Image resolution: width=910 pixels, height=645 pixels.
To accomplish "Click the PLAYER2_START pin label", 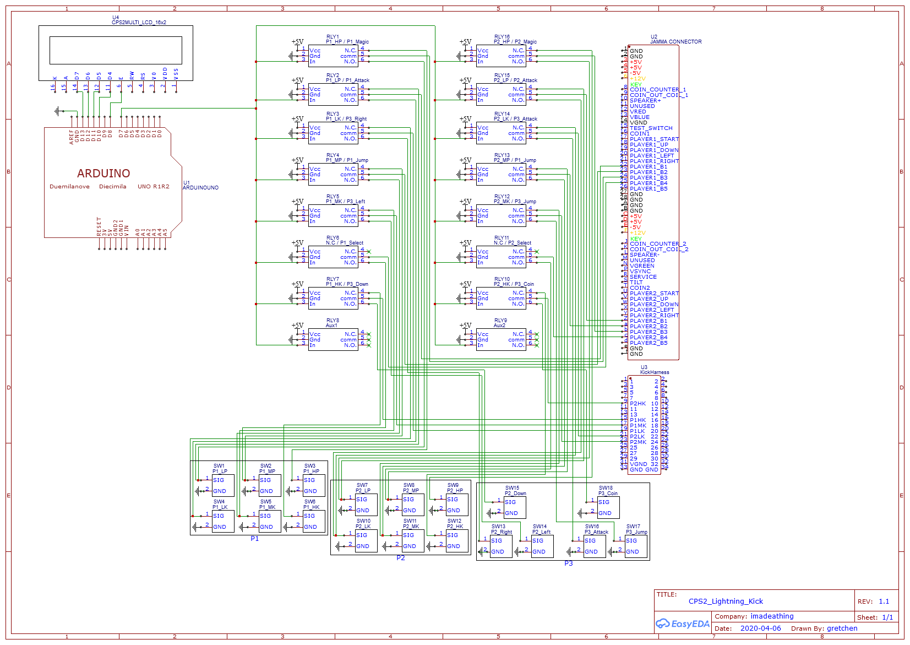I will pos(655,294).
